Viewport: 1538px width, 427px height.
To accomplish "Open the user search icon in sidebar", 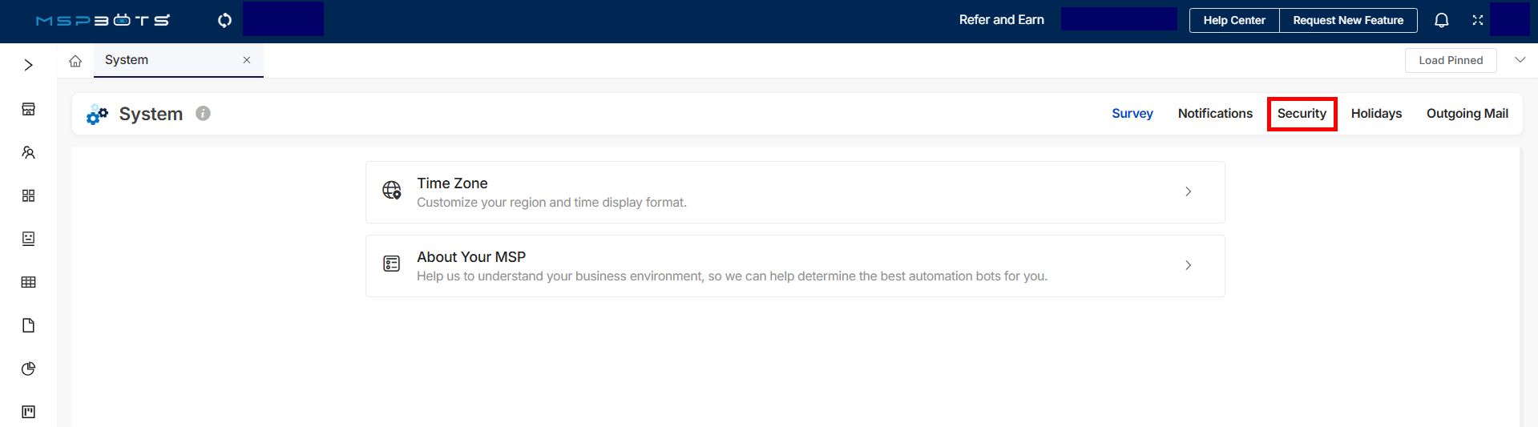I will [28, 152].
